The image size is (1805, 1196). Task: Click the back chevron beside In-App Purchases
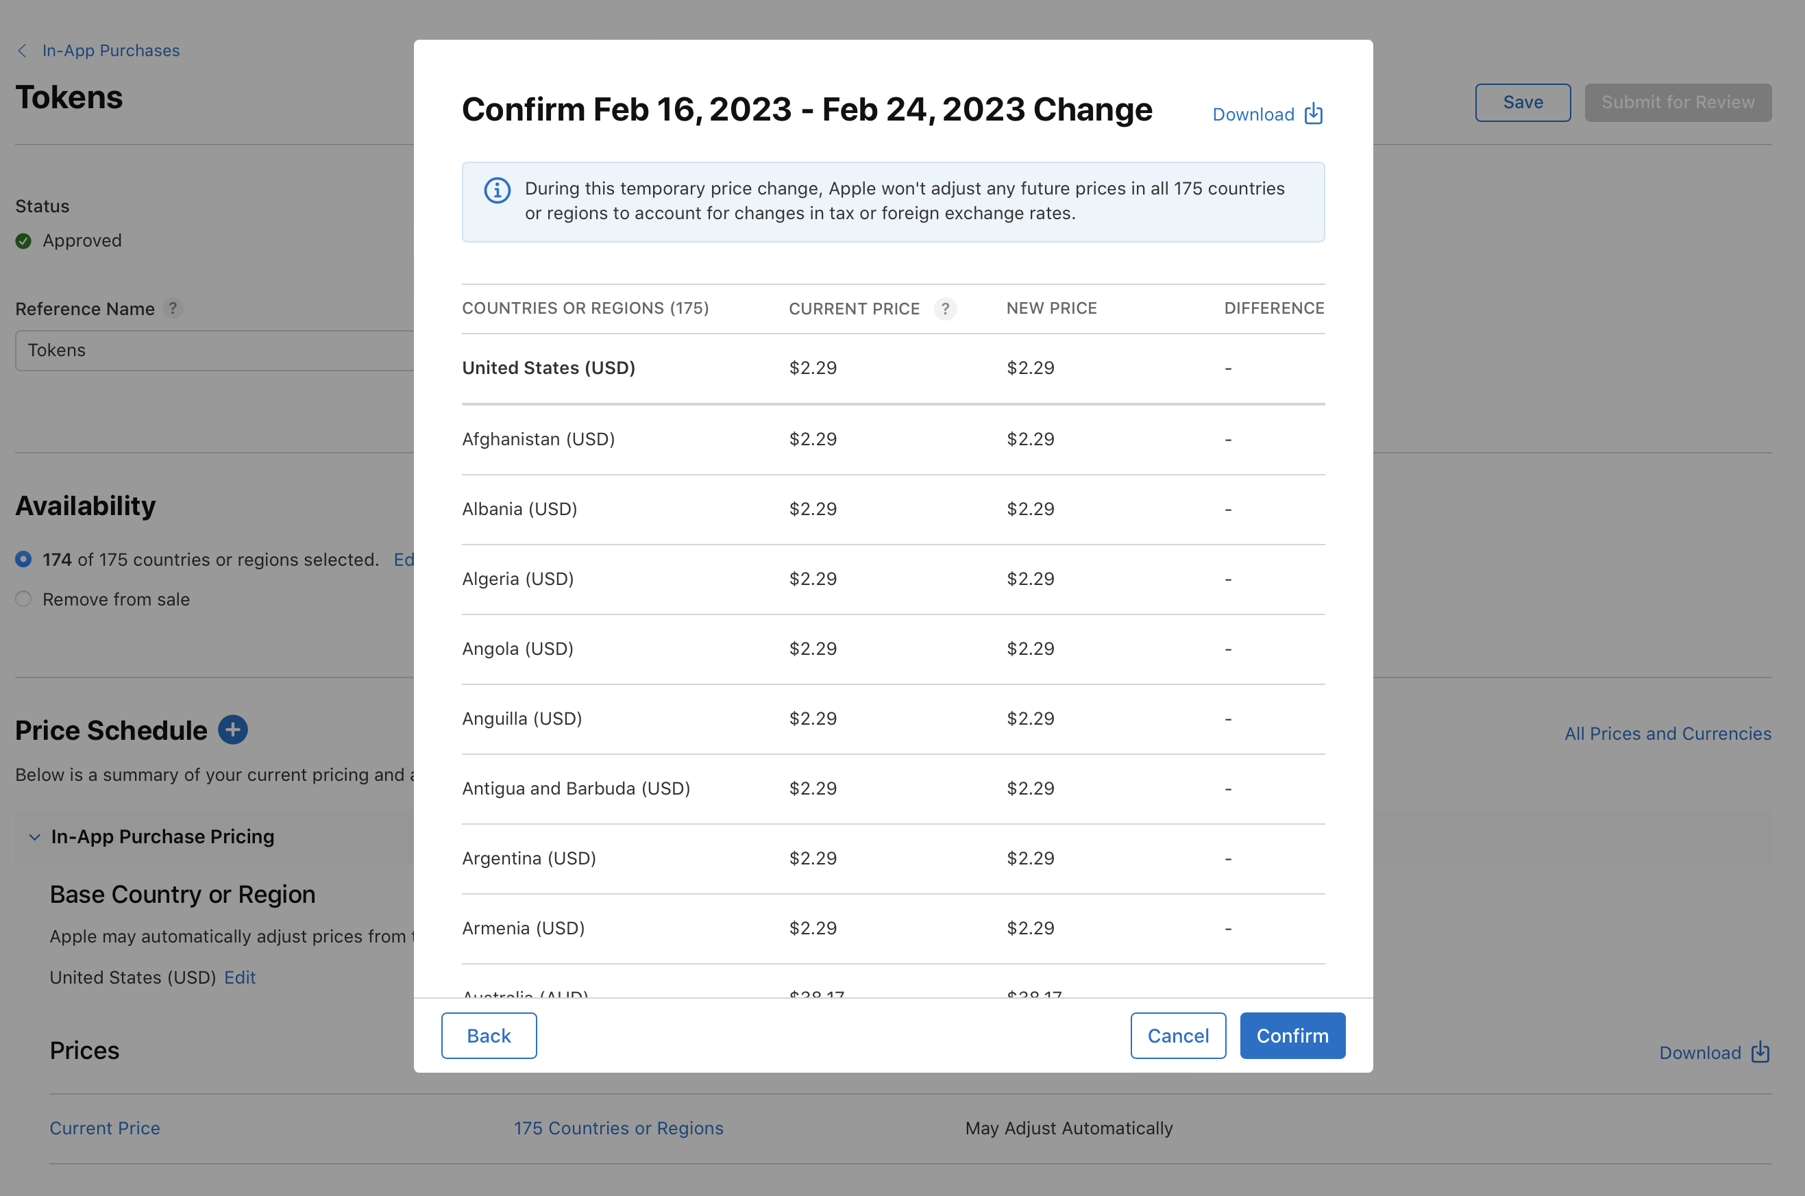coord(21,50)
